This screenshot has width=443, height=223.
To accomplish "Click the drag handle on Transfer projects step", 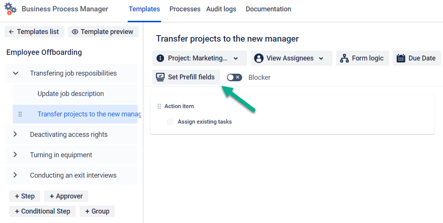I will click(x=20, y=114).
